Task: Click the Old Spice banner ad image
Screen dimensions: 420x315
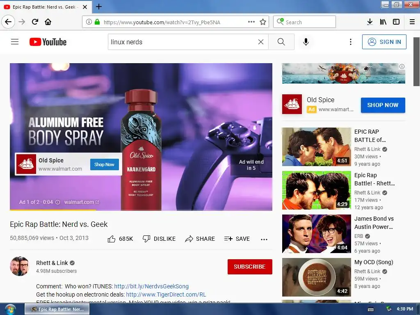Action: coord(343,73)
